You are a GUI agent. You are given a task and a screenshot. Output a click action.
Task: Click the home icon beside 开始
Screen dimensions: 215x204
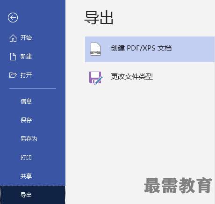tap(13, 38)
